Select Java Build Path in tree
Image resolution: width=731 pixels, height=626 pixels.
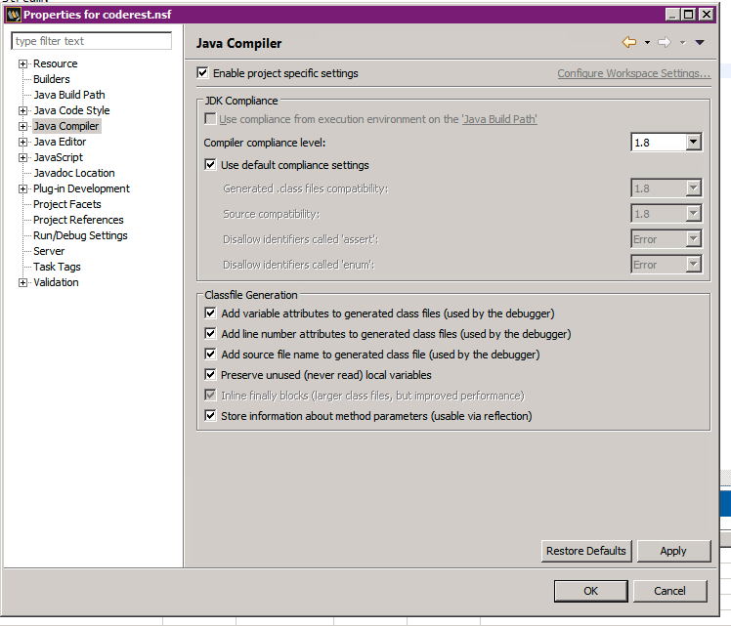[x=68, y=95]
